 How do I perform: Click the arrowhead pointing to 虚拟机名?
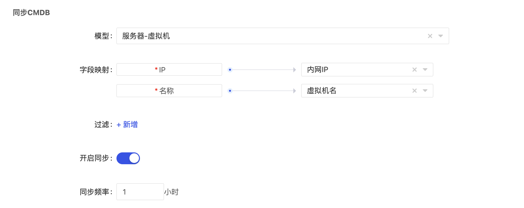[295, 91]
